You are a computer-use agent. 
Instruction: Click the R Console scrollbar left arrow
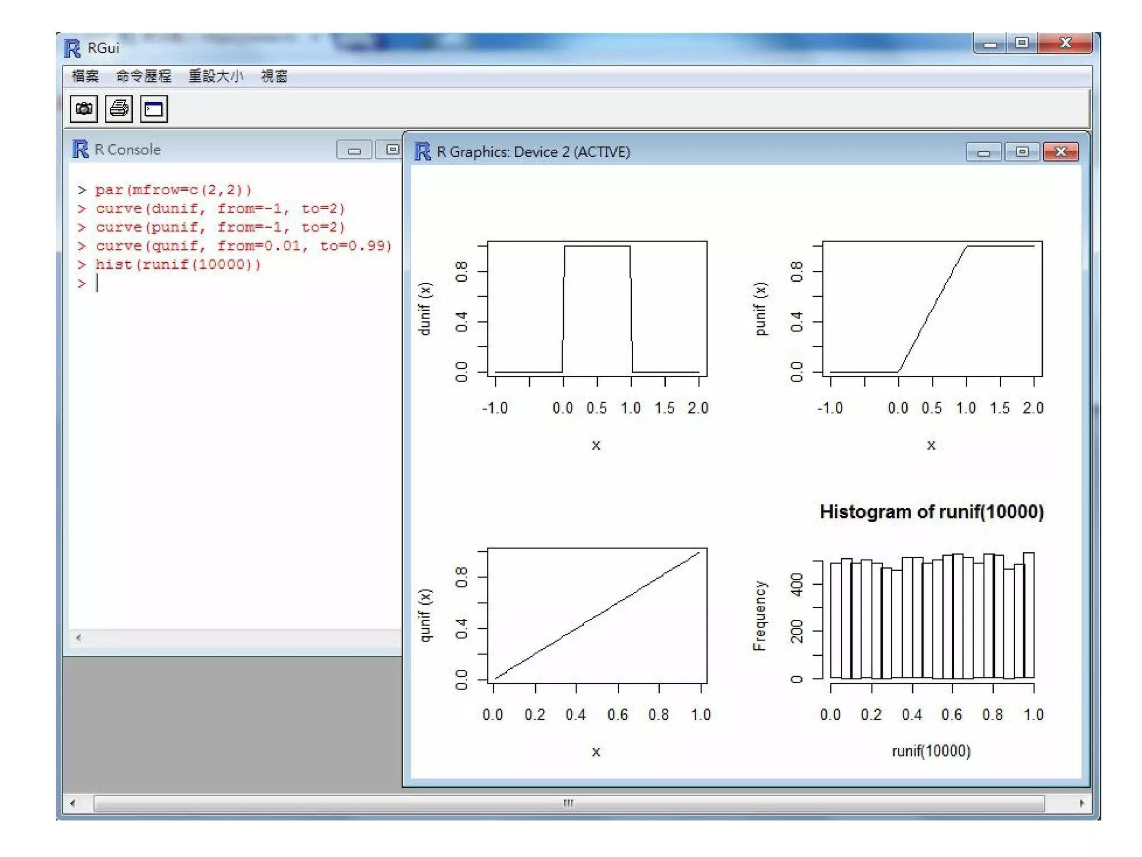79,637
